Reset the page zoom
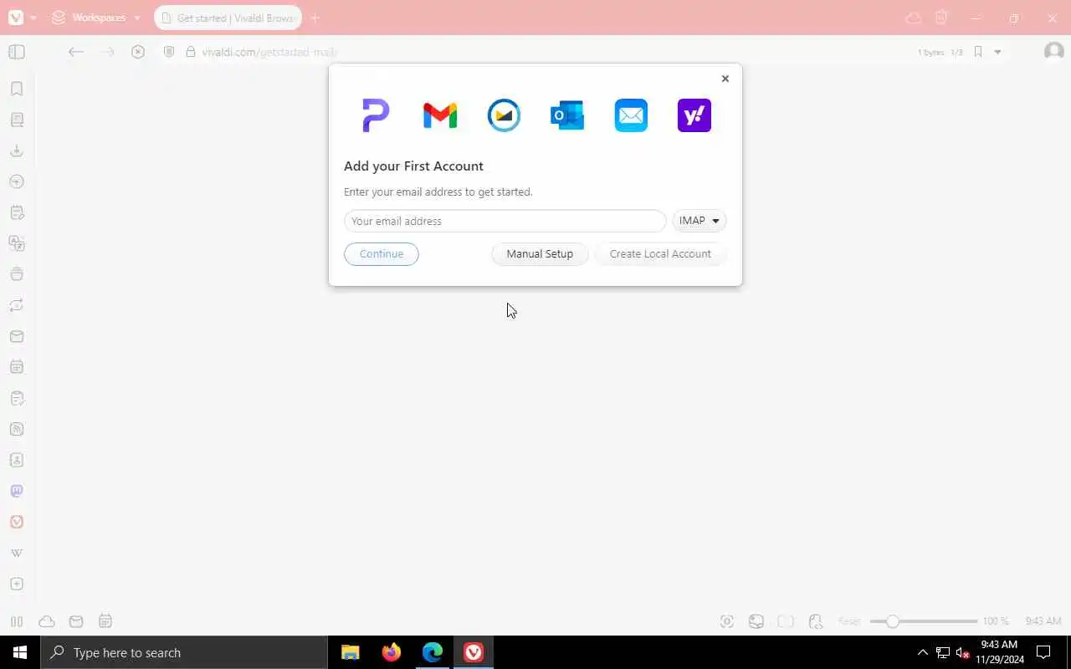This screenshot has width=1071, height=669. point(849,621)
